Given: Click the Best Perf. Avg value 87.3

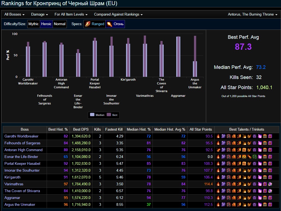Looking at the screenshot, I should click(x=243, y=47).
